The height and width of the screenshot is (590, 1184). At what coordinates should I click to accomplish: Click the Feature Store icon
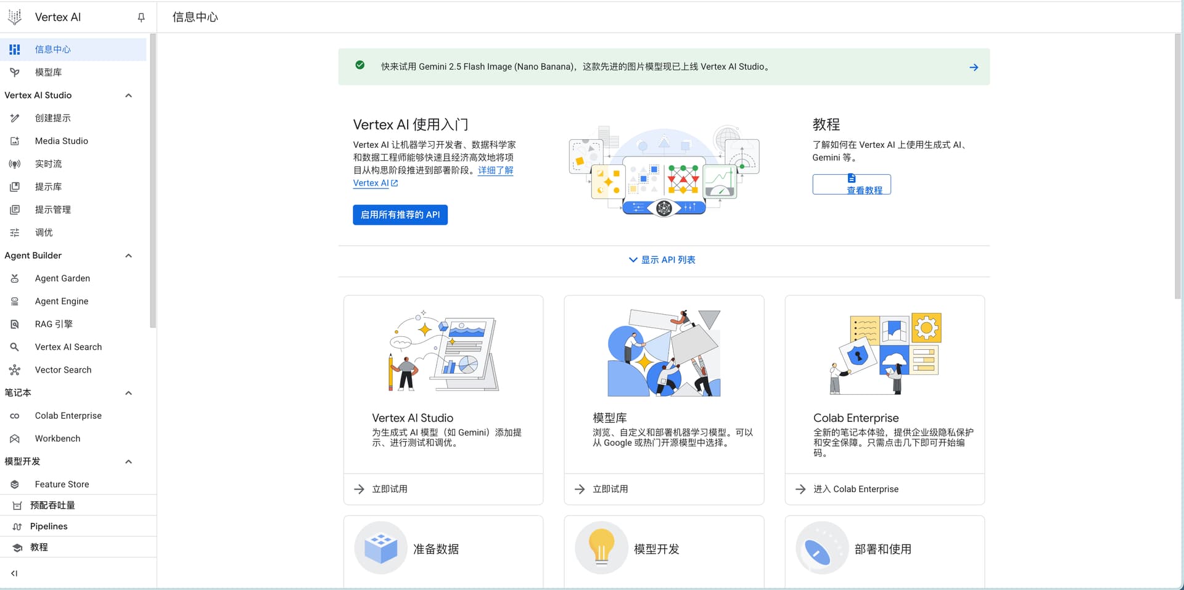pyautogui.click(x=15, y=484)
